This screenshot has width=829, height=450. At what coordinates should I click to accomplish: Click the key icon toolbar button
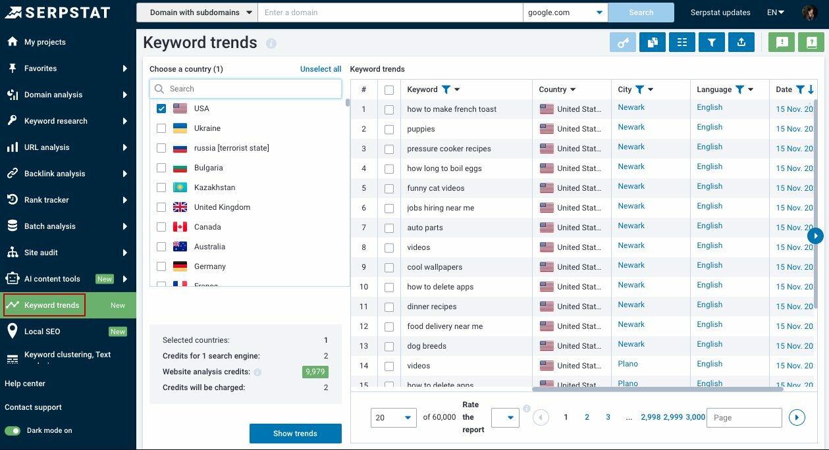pos(623,42)
